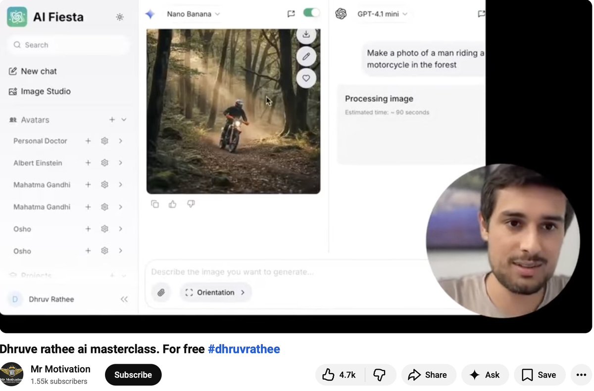The height and width of the screenshot is (391, 594).
Task: Open the #dhruvrathee hashtag link
Action: click(x=244, y=349)
